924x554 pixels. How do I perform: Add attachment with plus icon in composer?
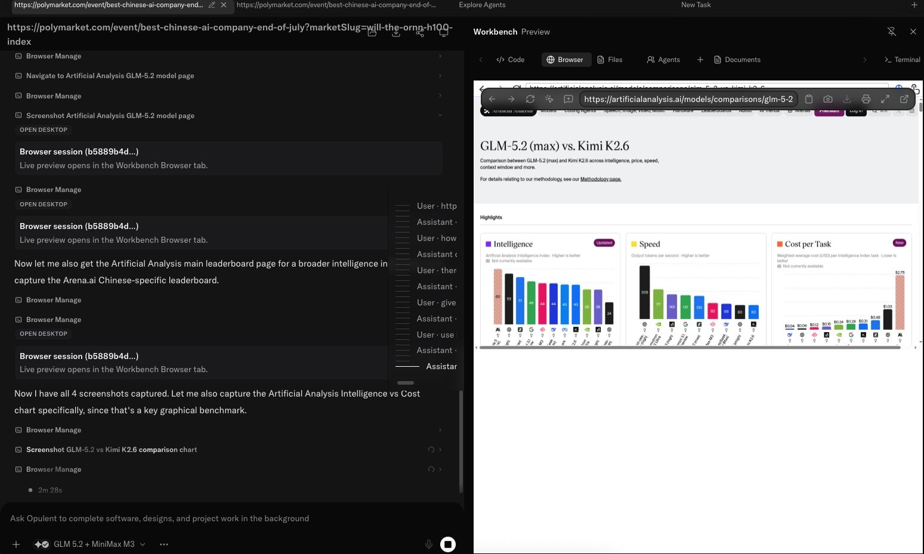16,544
